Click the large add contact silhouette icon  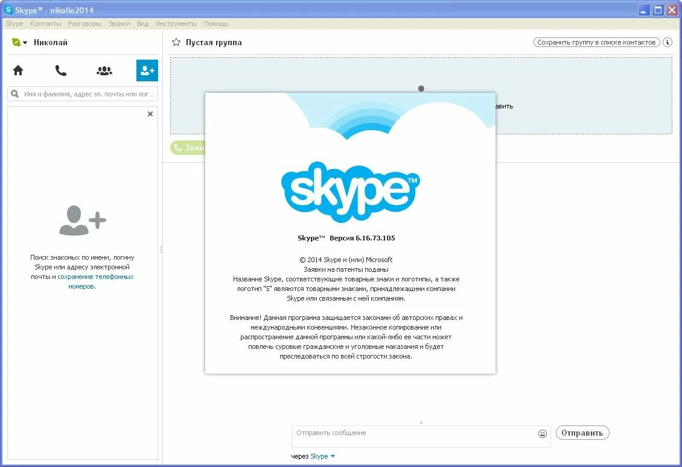click(x=83, y=221)
